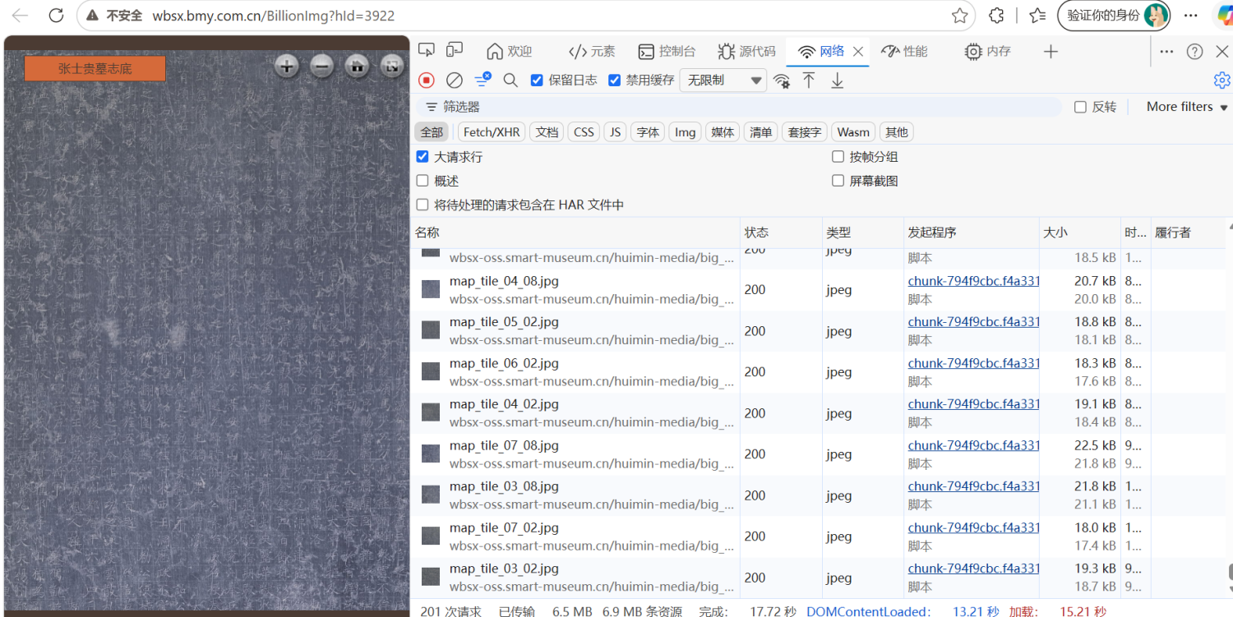Zoom out on the epitaph image
The width and height of the screenshot is (1233, 617).
(x=321, y=67)
